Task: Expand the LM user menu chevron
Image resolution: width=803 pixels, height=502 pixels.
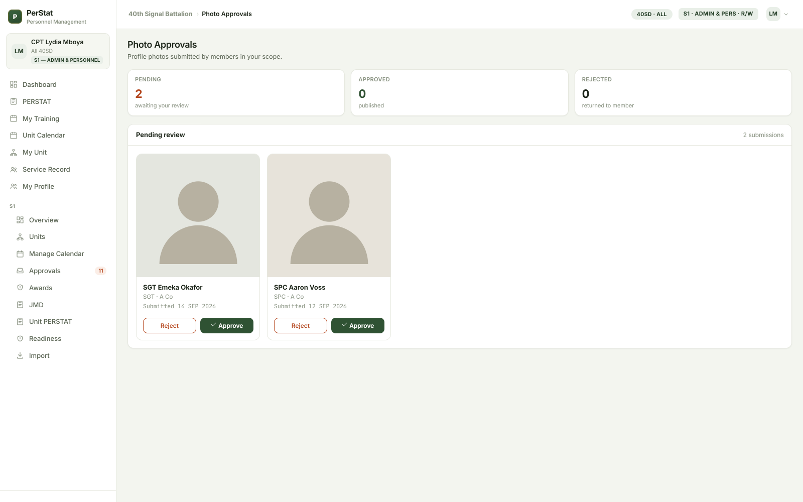Action: tap(786, 14)
